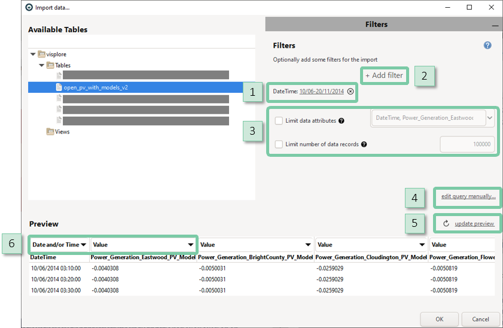Edit the DateTime 10/06-20/11/2014 filter range link
503x328 pixels.
point(321,92)
